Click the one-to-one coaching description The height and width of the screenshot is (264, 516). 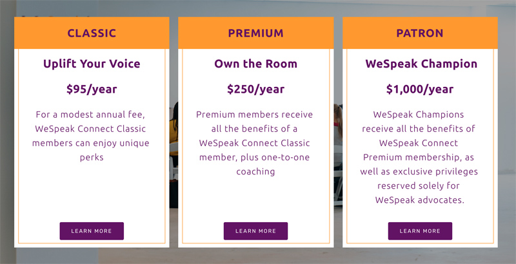point(254,143)
